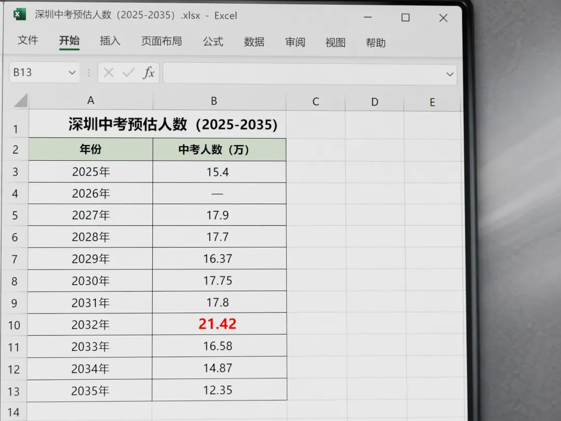Select row 1 header
The image size is (561, 421).
(x=16, y=124)
